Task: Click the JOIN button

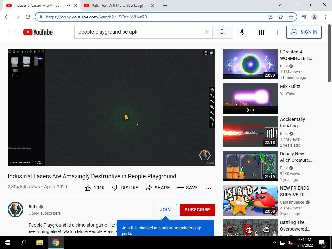Action: pos(165,210)
